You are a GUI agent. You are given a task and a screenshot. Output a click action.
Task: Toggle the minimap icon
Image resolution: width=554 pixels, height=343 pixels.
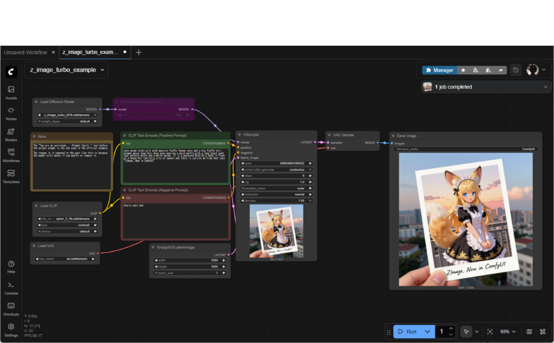529,331
